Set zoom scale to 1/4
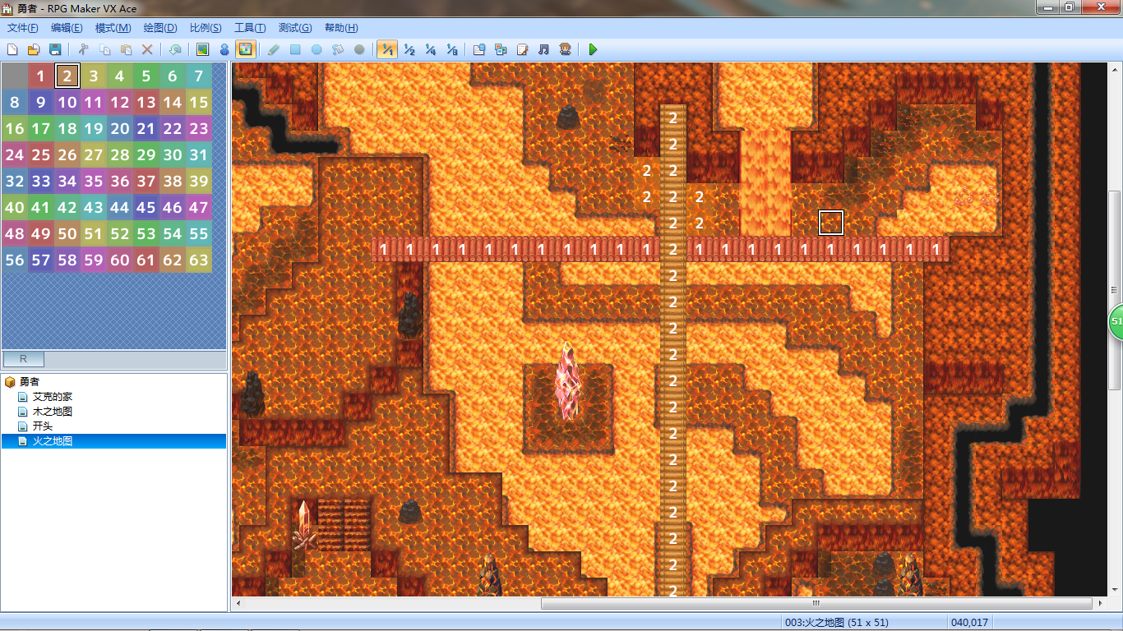 tap(430, 49)
